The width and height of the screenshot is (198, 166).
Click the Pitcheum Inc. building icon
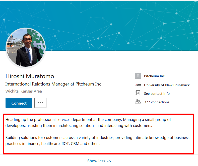pos(138,76)
